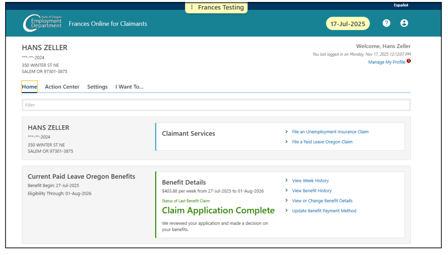
Task: Click the $403.88 per week benefit text
Action: tap(213, 191)
